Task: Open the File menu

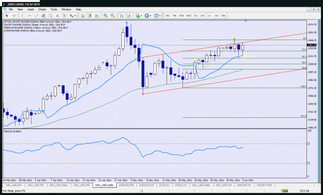Action: tap(11, 9)
